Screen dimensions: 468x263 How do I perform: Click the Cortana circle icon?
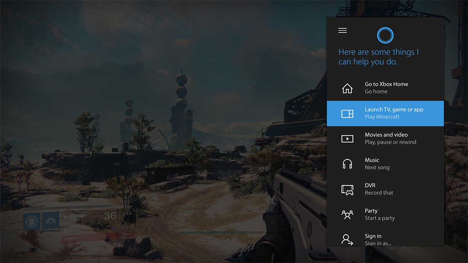[x=385, y=35]
